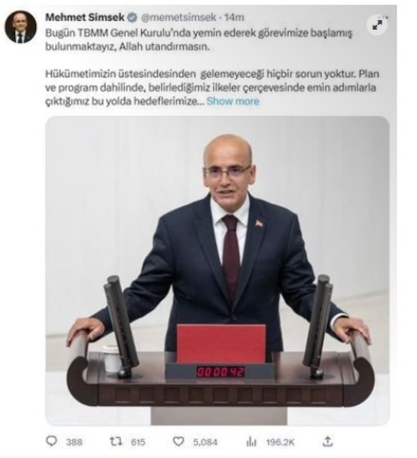Click the retweet arrows icon
Screen dimensions: 417x458
tap(116, 441)
